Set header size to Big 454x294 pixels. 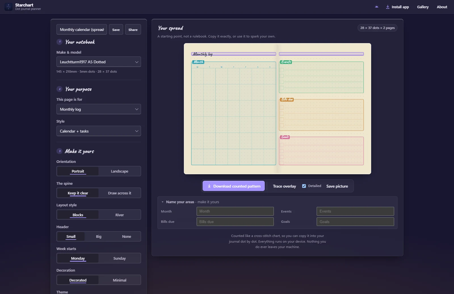tap(98, 236)
